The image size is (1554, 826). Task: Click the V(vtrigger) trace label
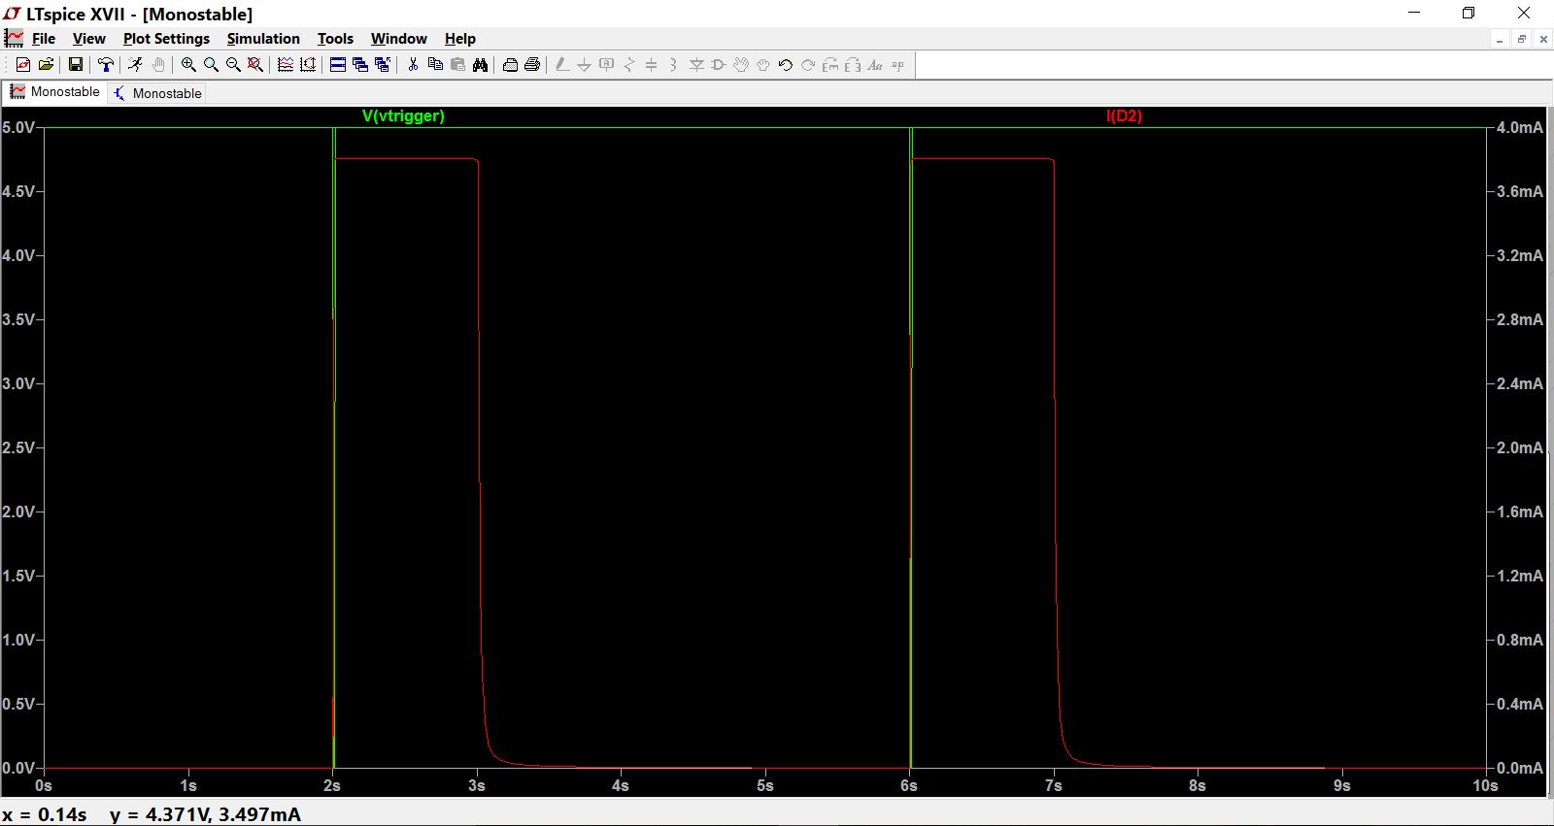coord(403,116)
